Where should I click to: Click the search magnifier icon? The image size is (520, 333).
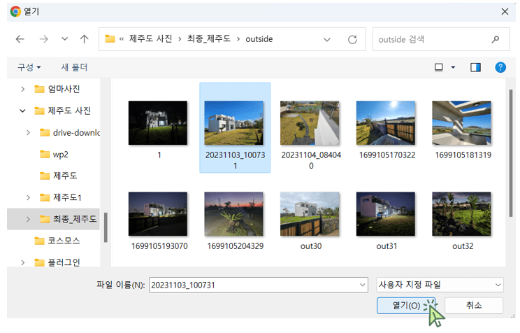tap(495, 39)
